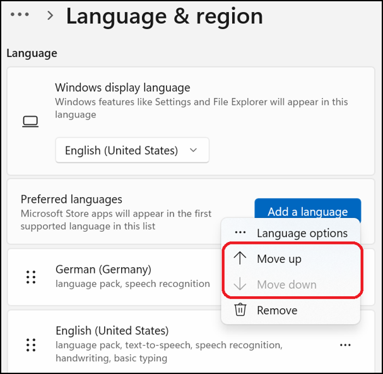
Task: Click the Language & region page title
Action: click(x=164, y=16)
